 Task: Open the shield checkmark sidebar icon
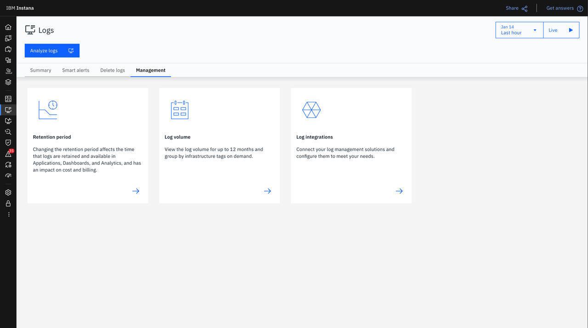[x=8, y=143]
